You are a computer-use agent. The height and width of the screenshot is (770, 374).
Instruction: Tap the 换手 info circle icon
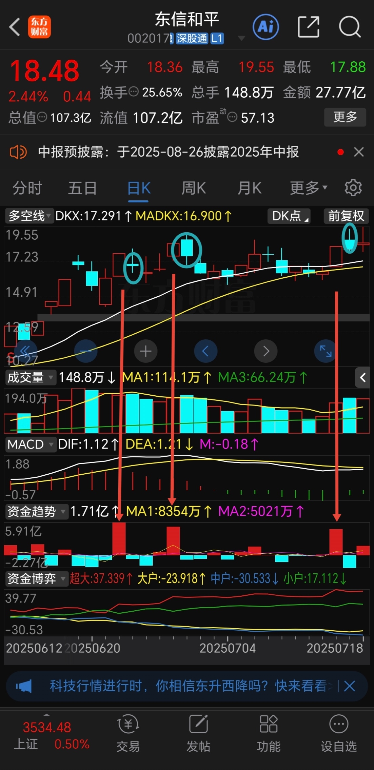[134, 92]
